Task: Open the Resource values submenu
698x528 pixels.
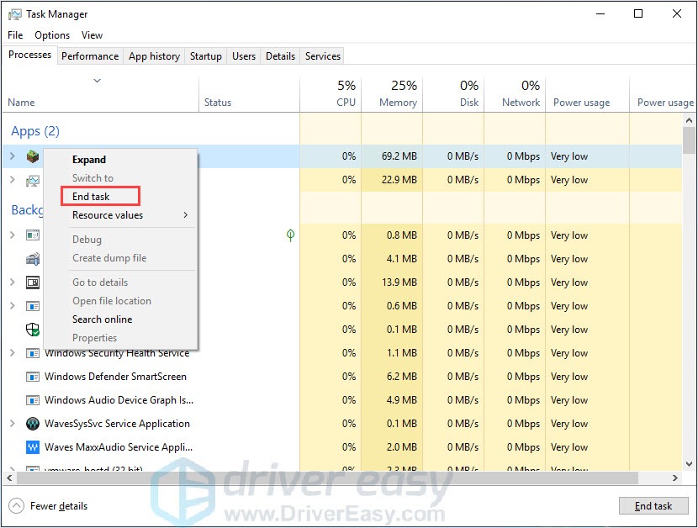Action: click(130, 215)
